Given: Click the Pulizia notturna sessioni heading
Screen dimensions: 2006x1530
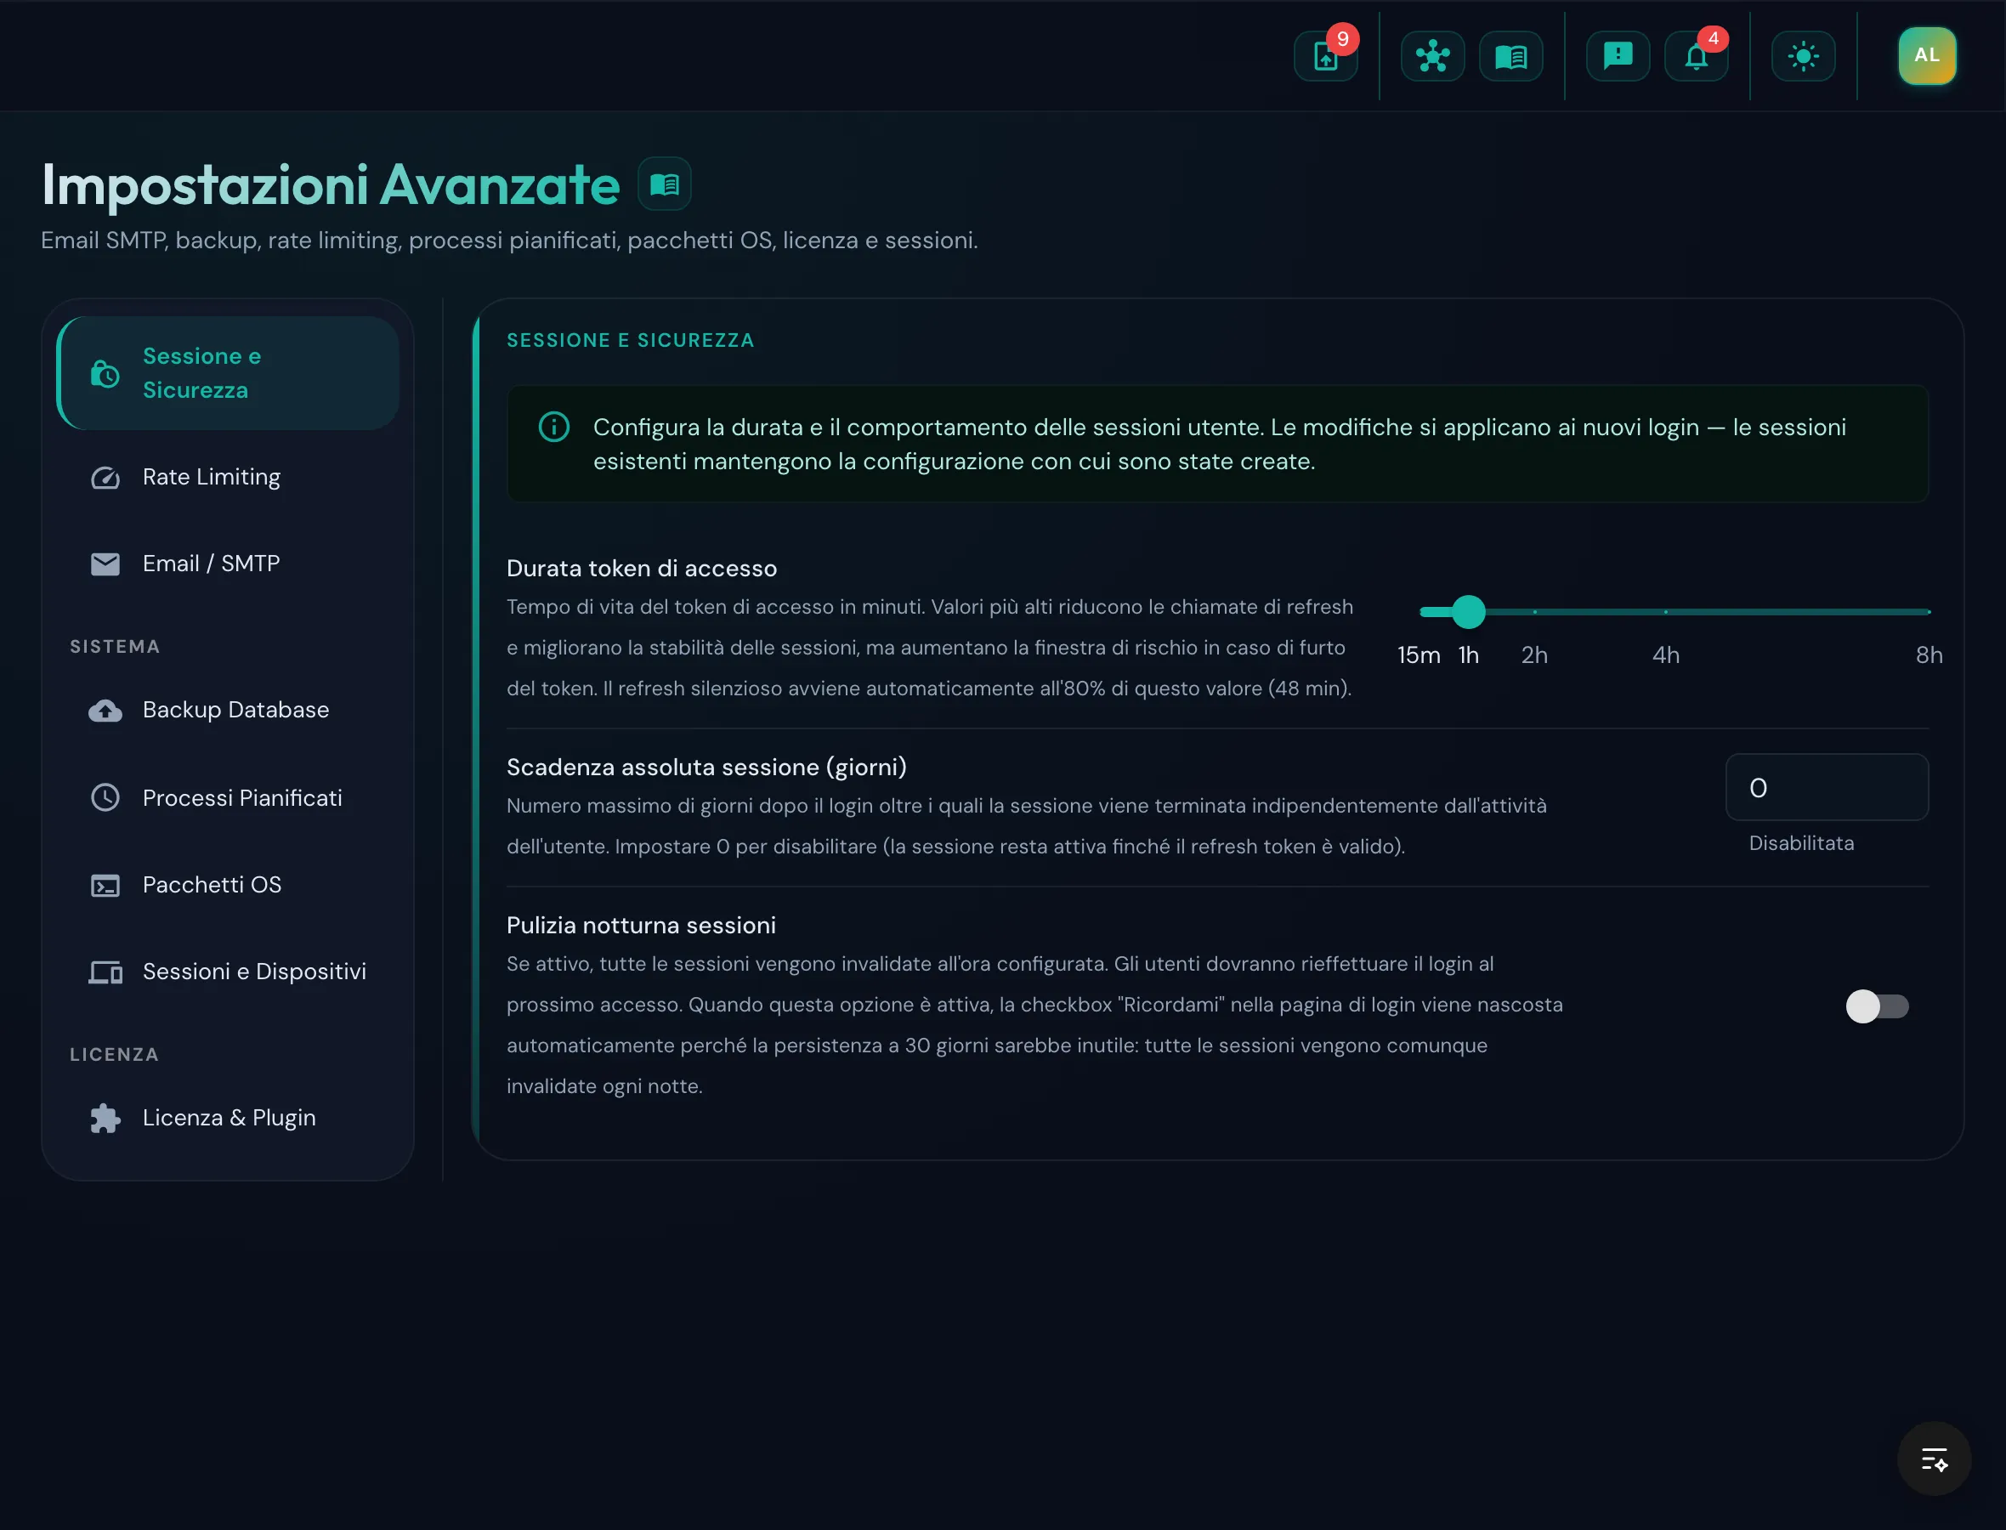Looking at the screenshot, I should (641, 926).
